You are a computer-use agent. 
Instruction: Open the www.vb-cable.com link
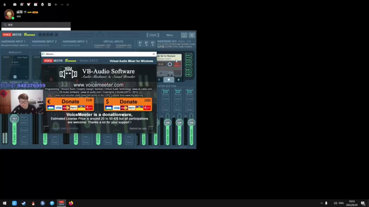point(142,89)
